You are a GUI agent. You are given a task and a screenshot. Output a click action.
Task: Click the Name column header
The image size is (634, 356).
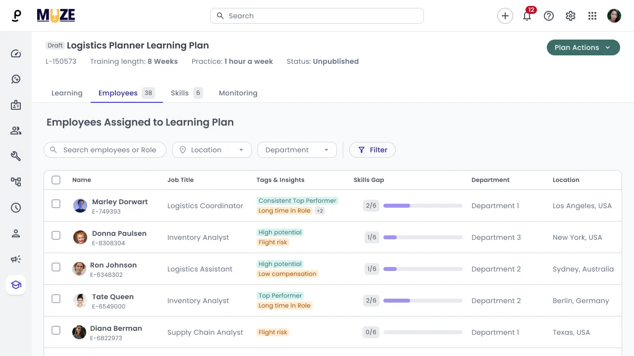click(x=82, y=180)
